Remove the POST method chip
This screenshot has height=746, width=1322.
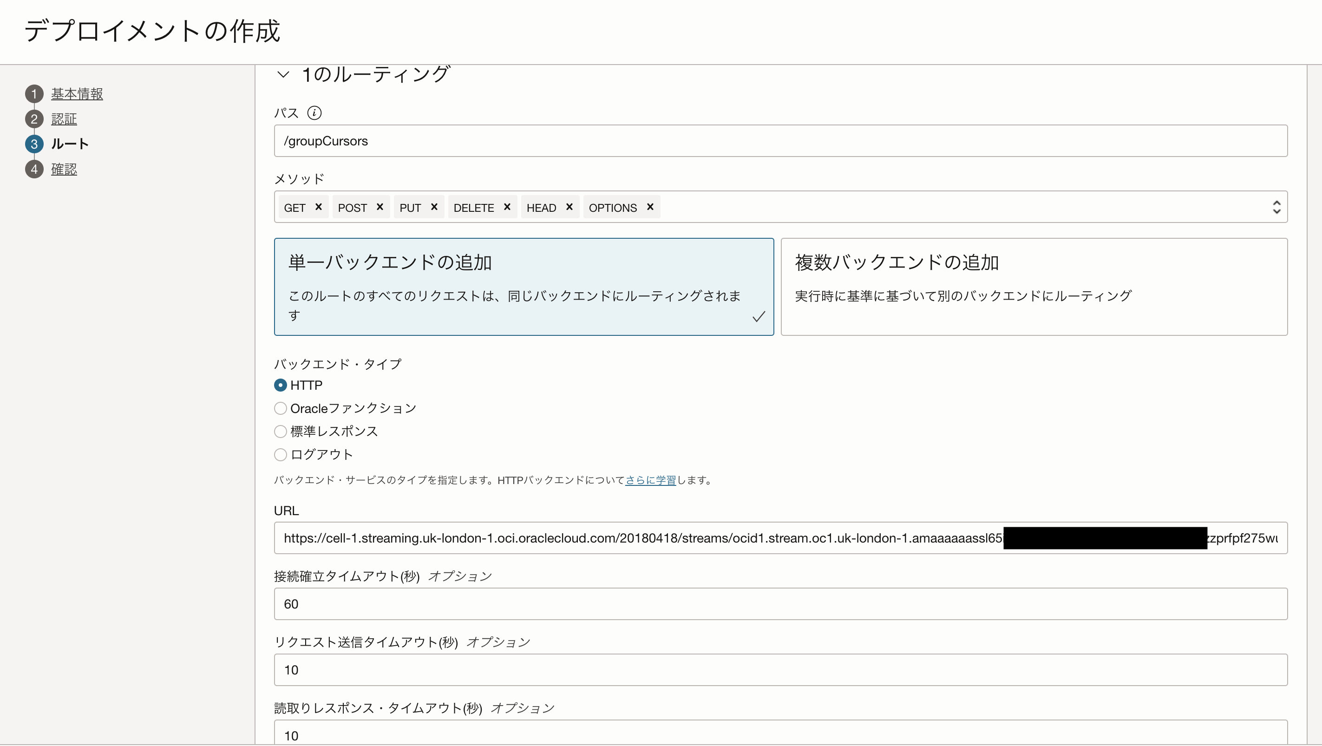380,207
